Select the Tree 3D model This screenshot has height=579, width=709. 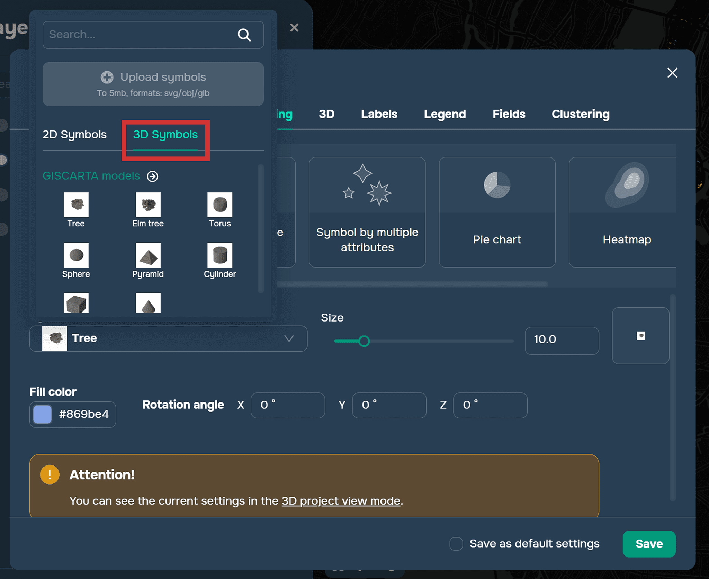tap(76, 205)
